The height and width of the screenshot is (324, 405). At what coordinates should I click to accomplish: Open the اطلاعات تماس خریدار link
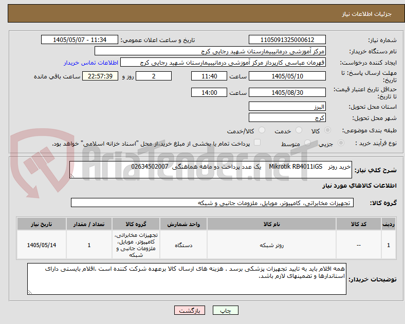91,63
